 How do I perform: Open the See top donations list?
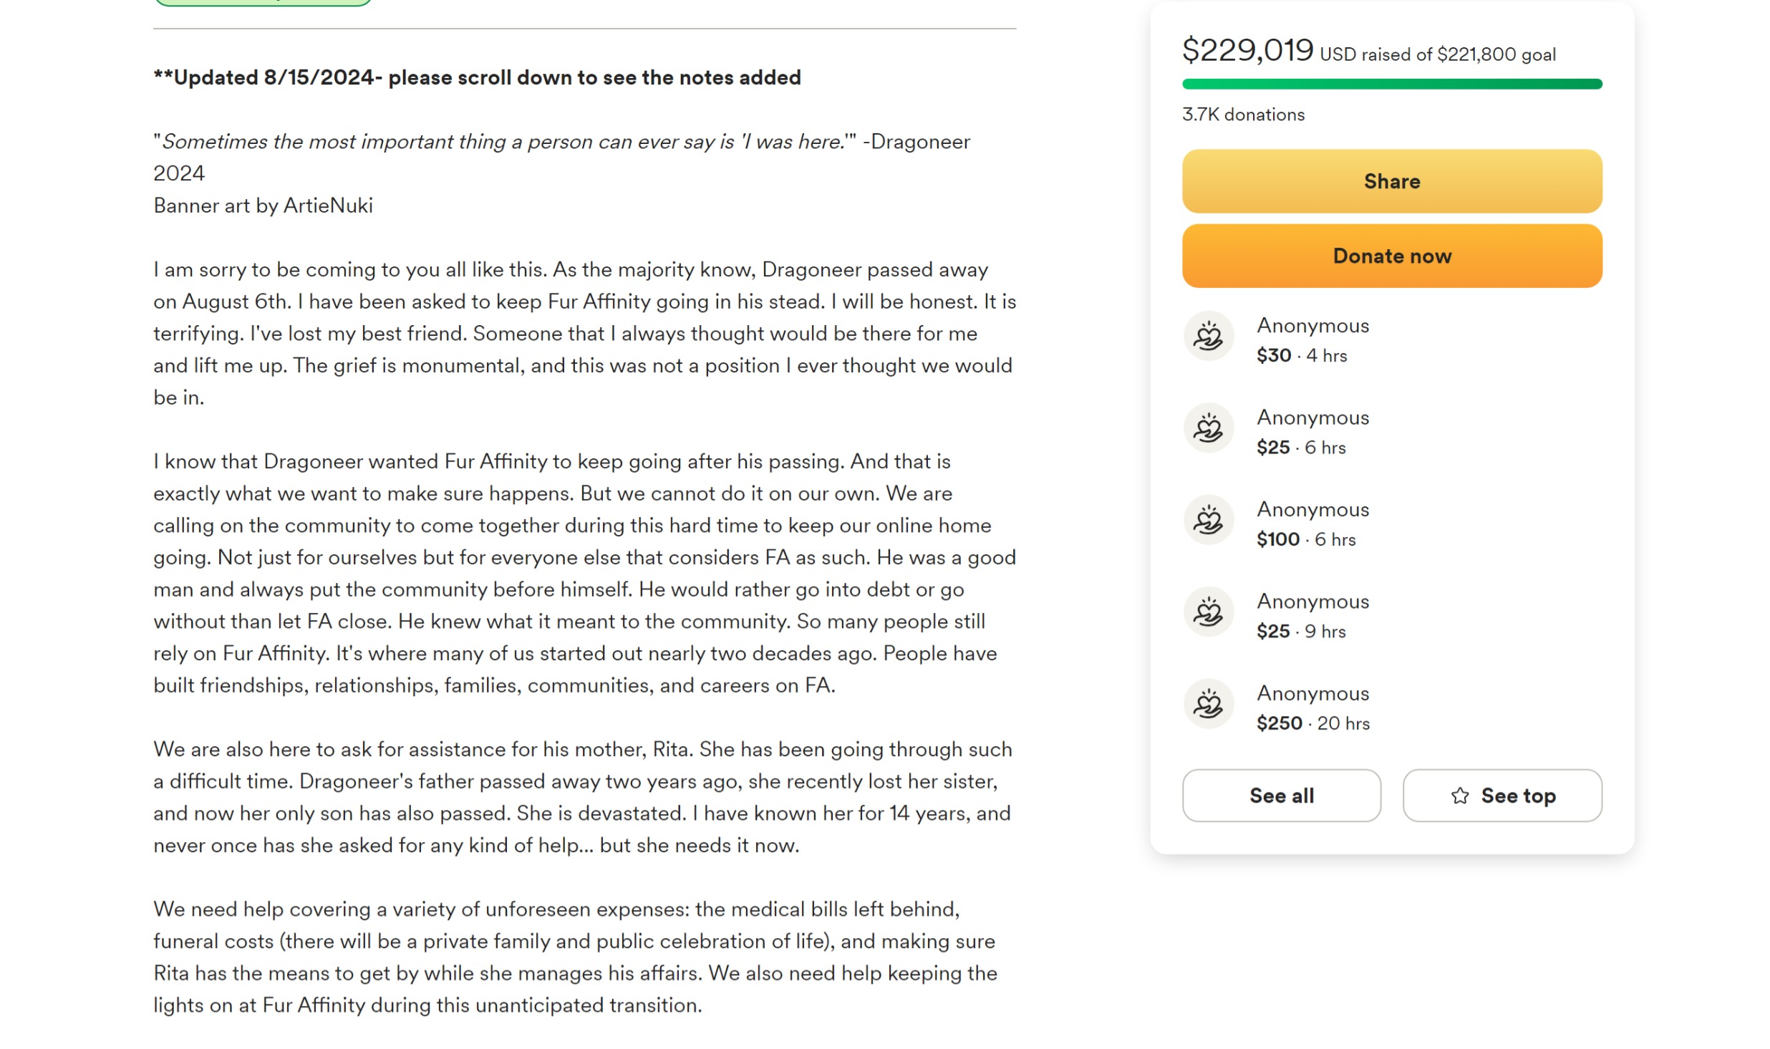click(x=1501, y=796)
